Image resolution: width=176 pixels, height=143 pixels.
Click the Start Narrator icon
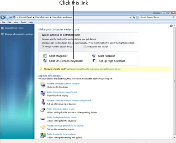[94, 56]
